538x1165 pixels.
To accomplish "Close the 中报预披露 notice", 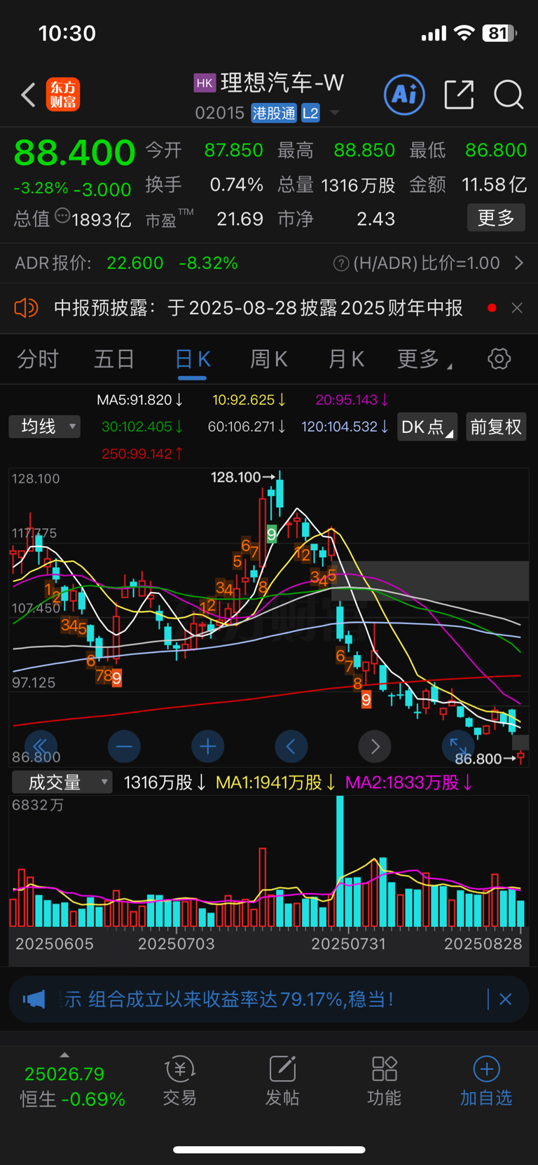I will tap(517, 308).
